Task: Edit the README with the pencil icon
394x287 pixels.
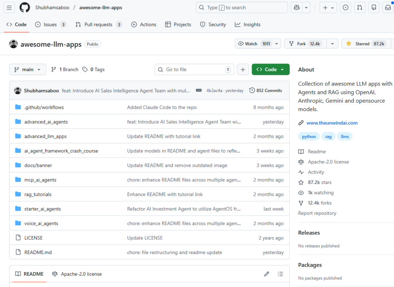Action: click(x=267, y=274)
